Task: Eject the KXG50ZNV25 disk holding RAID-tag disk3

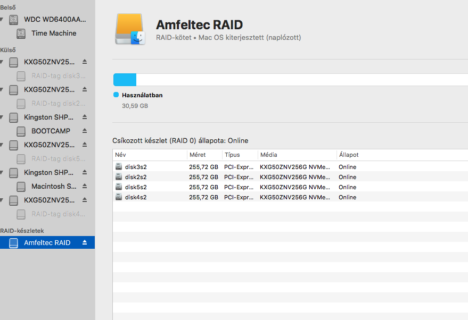Action: (x=85, y=62)
